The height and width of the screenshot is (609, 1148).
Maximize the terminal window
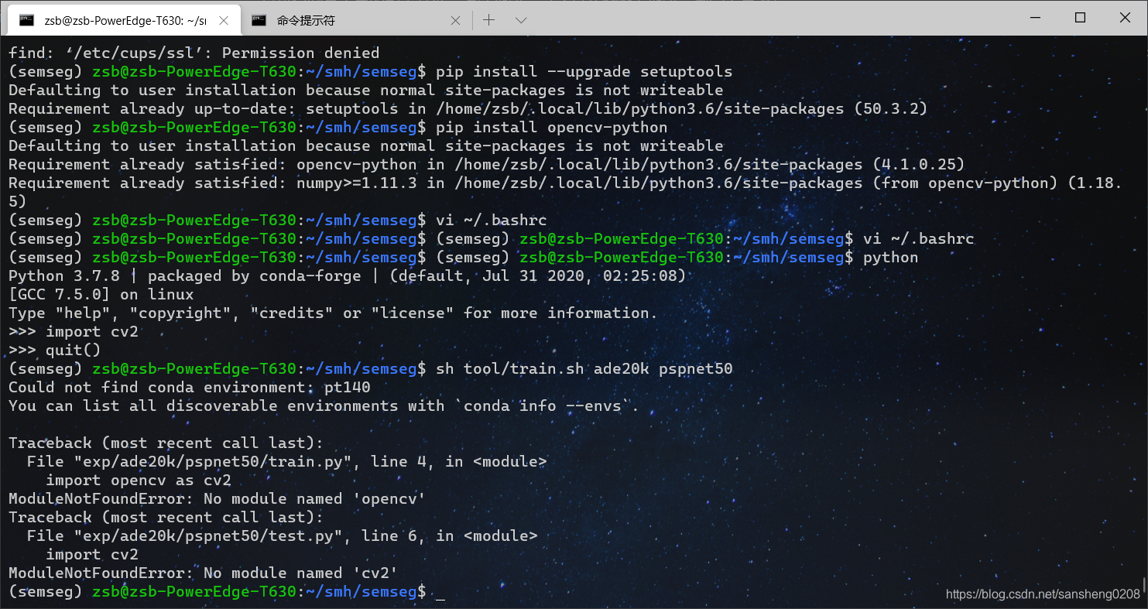coord(1081,18)
